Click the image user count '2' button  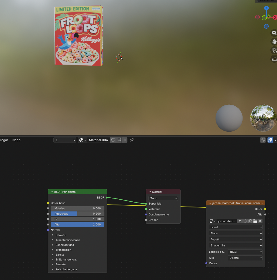click(x=240, y=221)
